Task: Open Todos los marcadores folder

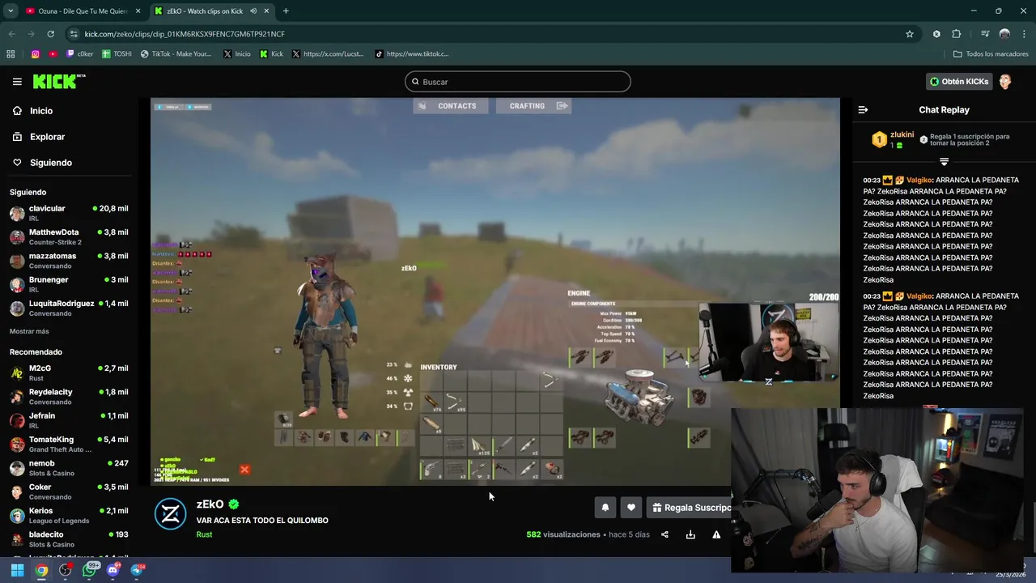Action: click(x=991, y=54)
